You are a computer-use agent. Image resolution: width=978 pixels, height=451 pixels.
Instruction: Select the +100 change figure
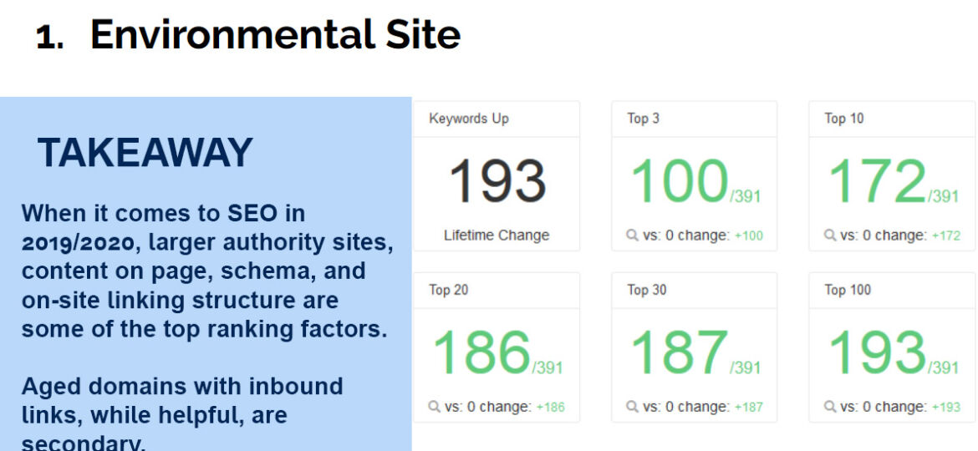[748, 236]
